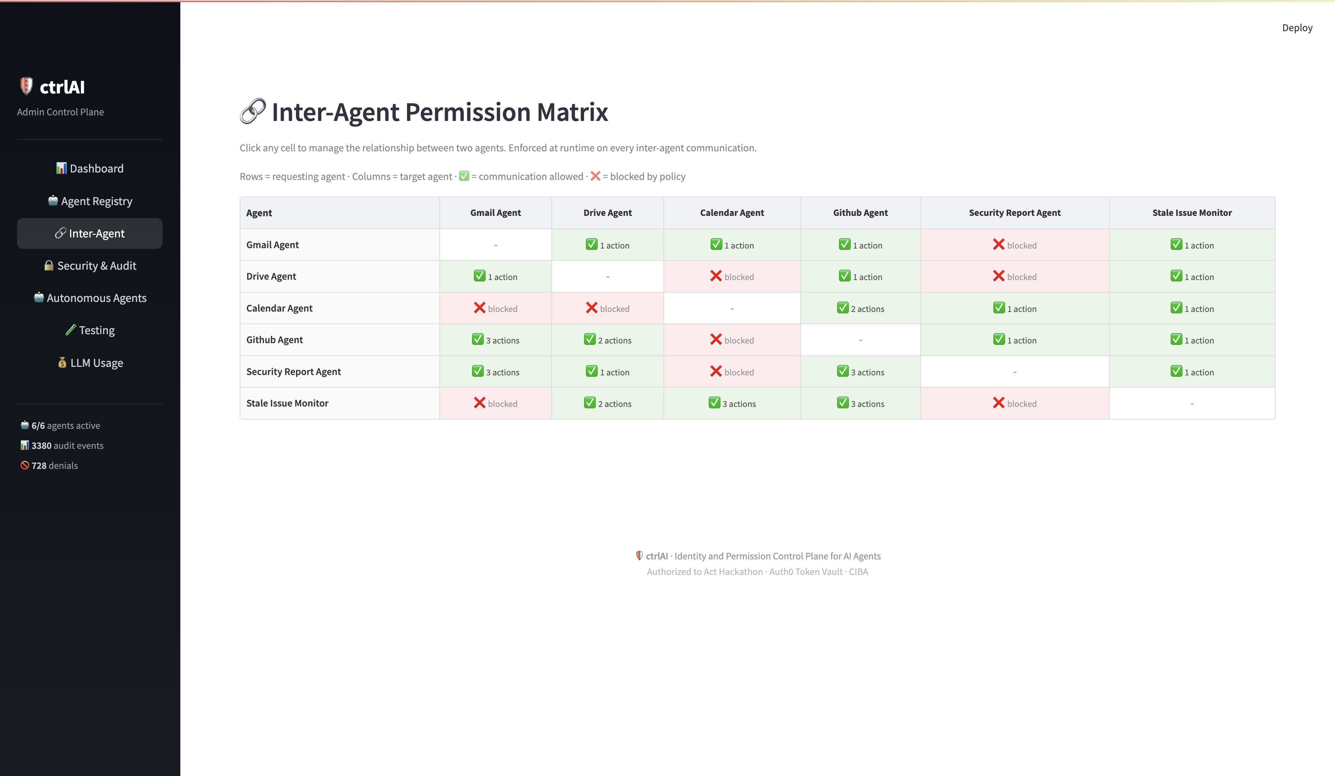Click the money bag icon for LLM Usage
Screen dimensions: 1335x776
[62, 363]
